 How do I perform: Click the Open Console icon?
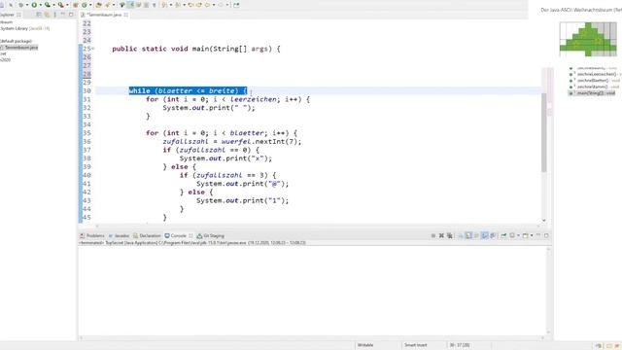click(525, 235)
